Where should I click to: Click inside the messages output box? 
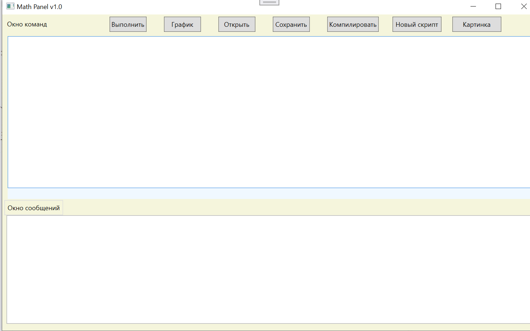pos(268,270)
